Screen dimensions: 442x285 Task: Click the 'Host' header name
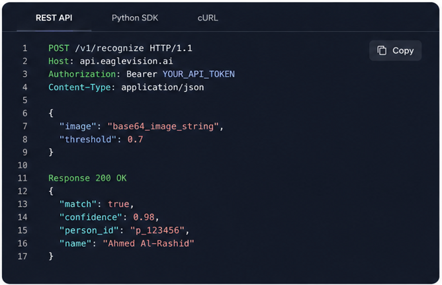point(59,61)
